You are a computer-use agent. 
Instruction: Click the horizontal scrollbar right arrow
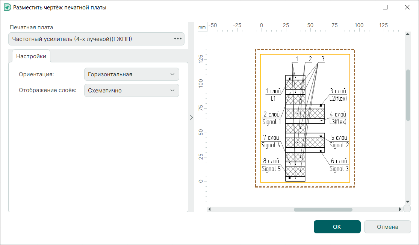[x=400, y=209]
